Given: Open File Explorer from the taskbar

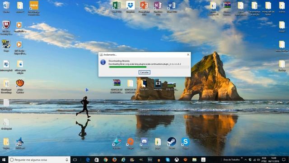Looking at the screenshot, I should [x=194, y=160].
